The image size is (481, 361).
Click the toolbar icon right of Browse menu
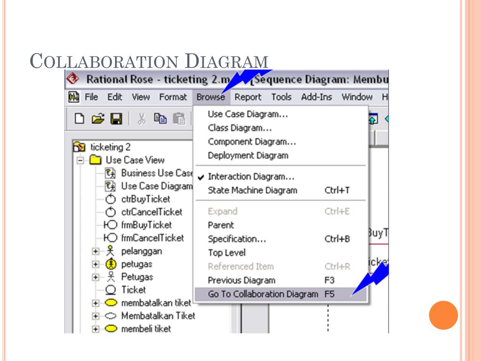[x=373, y=119]
